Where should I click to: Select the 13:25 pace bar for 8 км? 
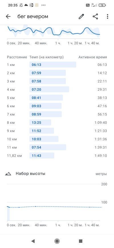40,123
